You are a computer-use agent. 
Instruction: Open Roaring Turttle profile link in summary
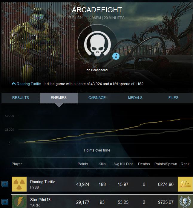(x=29, y=84)
